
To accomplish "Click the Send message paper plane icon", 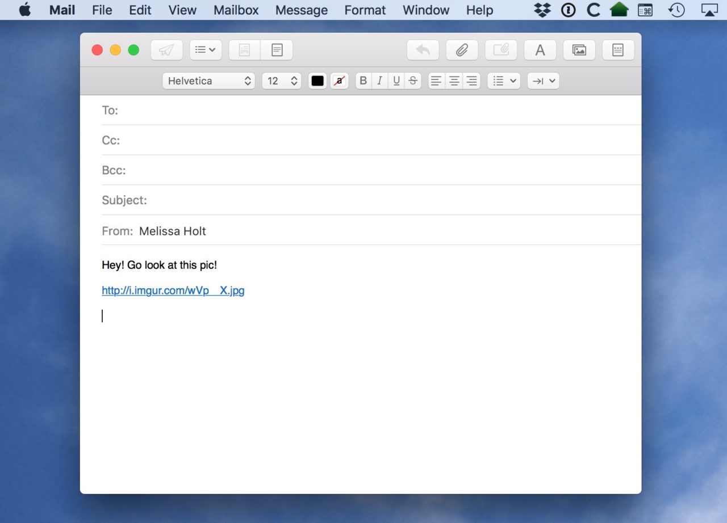I will 166,50.
